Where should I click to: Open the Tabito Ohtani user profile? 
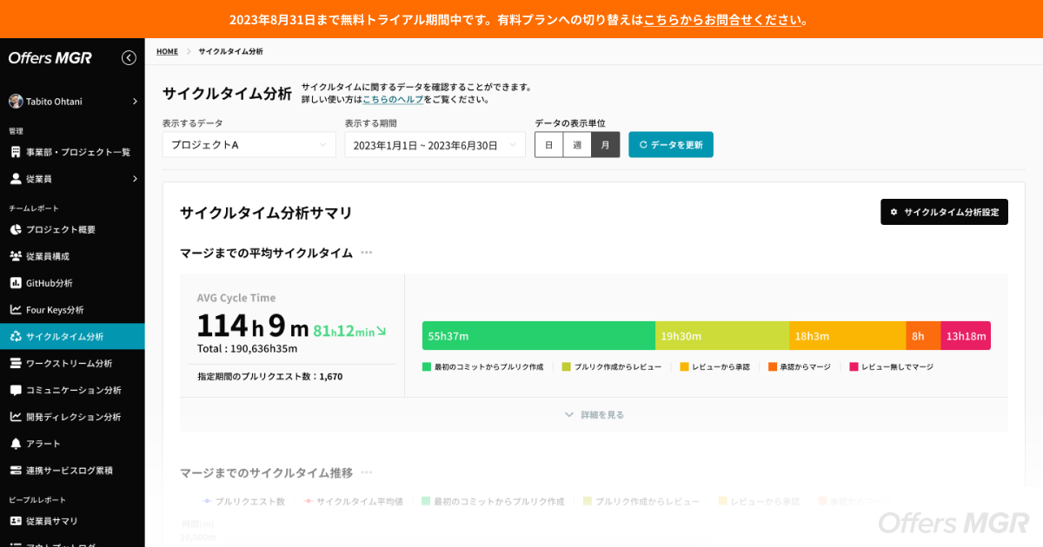[73, 102]
